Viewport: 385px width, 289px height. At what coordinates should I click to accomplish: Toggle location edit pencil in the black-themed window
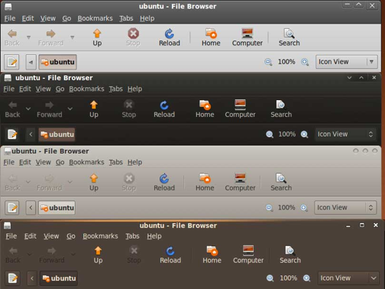[x=12, y=135]
